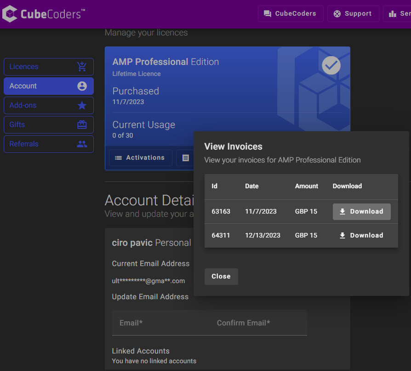Open the Activations button on licence card
Screen dimensions: 411x371
coord(141,158)
